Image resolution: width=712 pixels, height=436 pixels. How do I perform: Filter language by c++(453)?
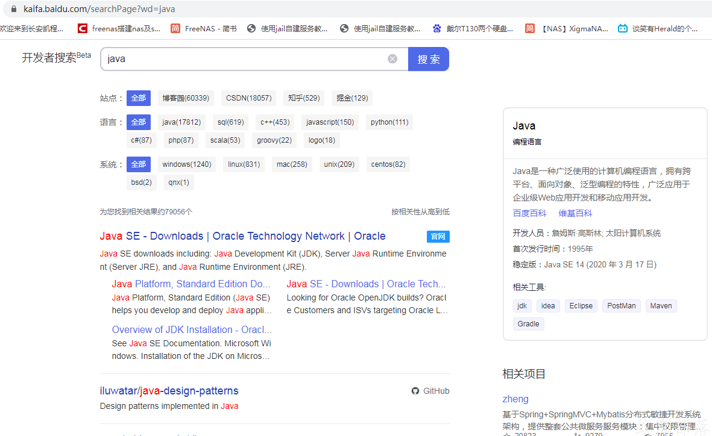pos(275,122)
